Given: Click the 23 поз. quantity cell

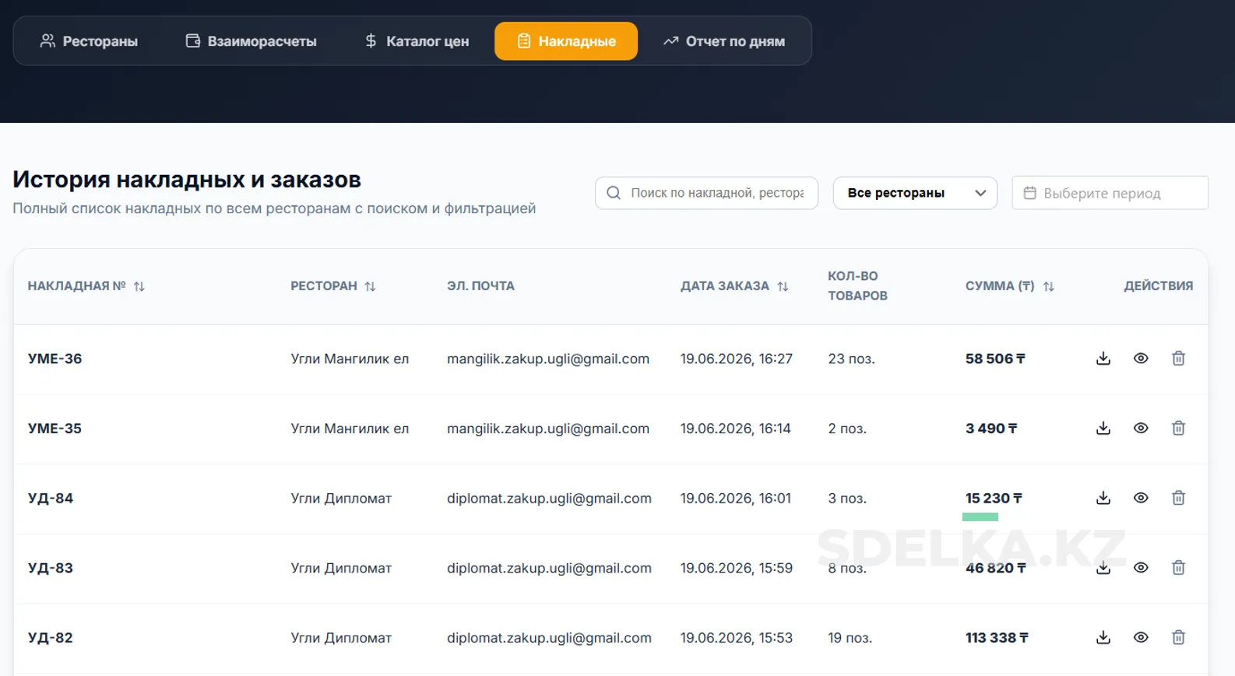Looking at the screenshot, I should point(851,359).
